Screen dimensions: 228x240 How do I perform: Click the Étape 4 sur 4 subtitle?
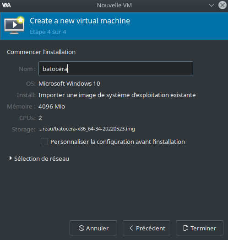tap(48, 32)
